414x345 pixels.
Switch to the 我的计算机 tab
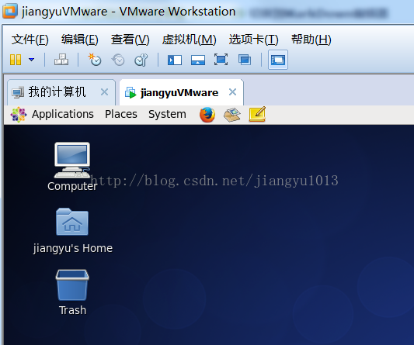(x=61, y=92)
